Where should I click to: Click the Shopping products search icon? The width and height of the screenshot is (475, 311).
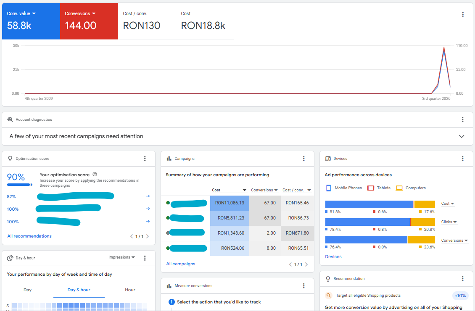click(328, 295)
